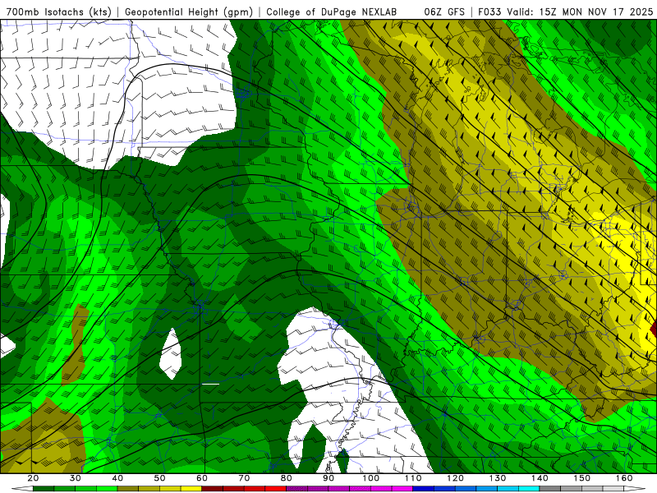Click the 'Geopotential Height (gpm)' header text

(189, 12)
